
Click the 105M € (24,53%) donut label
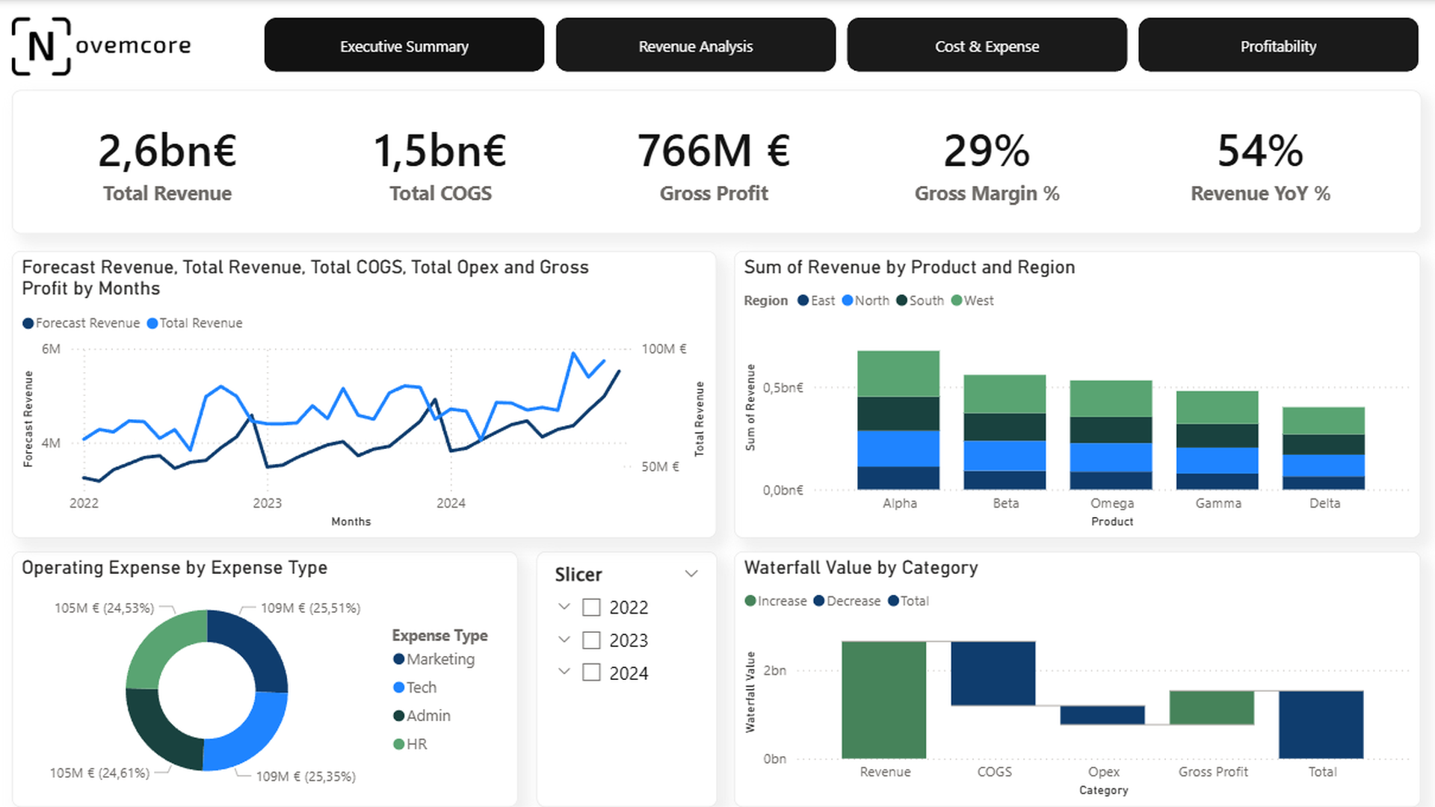[x=104, y=608]
